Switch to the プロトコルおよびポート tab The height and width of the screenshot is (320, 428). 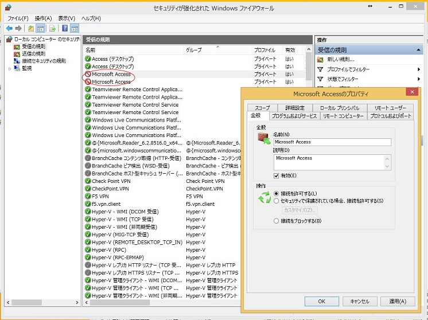pos(391,116)
